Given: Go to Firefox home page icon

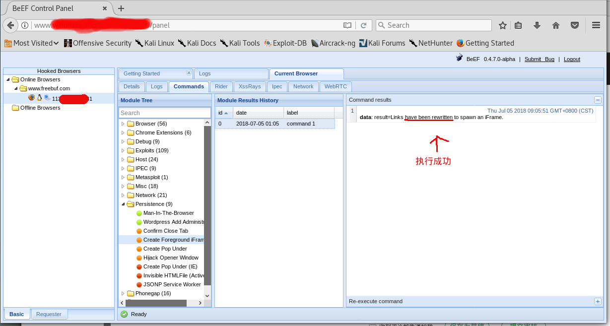Looking at the screenshot, I should tap(556, 25).
